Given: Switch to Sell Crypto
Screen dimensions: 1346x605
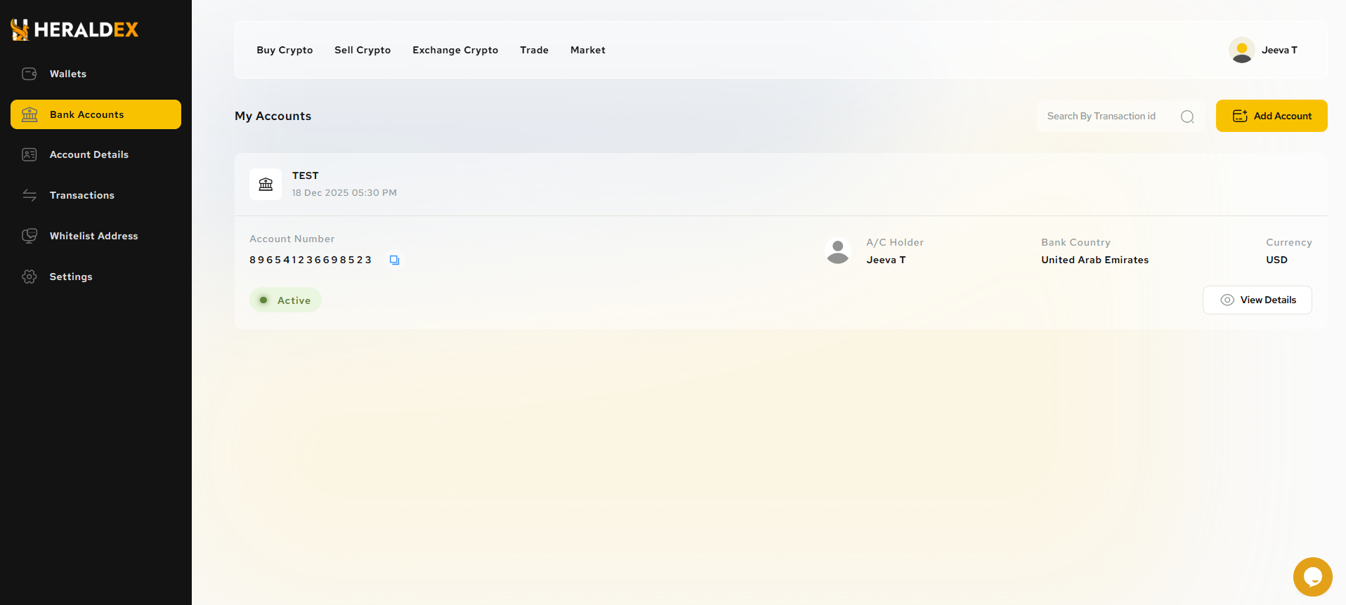Looking at the screenshot, I should click(362, 50).
